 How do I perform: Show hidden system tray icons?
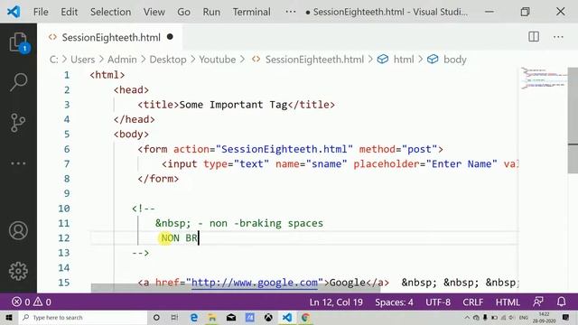click(467, 317)
